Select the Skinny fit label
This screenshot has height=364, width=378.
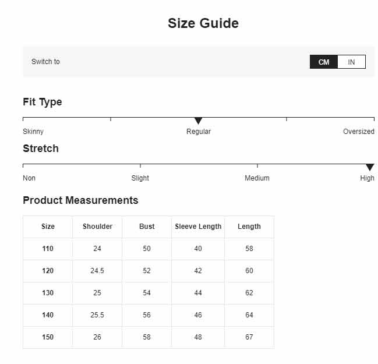pyautogui.click(x=33, y=132)
